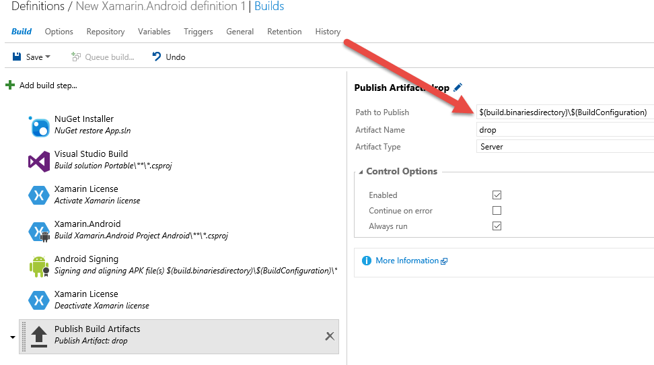
Task: Select the Deactivate Xamarin license step icon
Action: (x=39, y=300)
